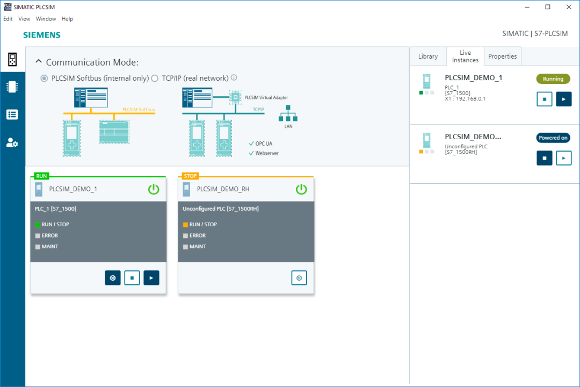Viewport: 580px width, 387px height.
Task: Open the list view sidebar icon
Action: point(12,114)
